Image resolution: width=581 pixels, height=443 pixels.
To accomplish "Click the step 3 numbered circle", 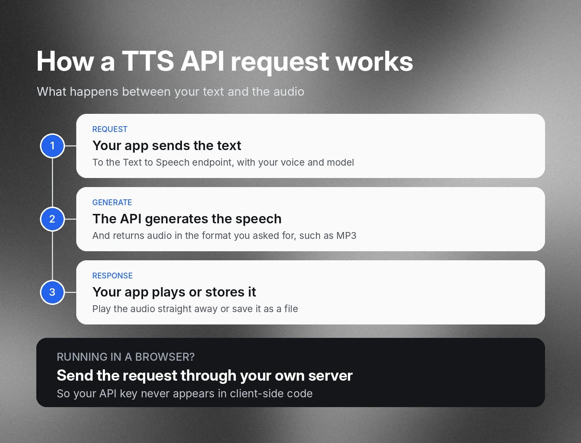I will (52, 292).
